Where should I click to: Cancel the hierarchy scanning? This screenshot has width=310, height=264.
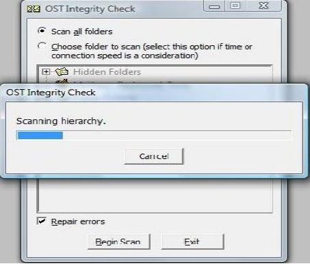click(x=154, y=156)
